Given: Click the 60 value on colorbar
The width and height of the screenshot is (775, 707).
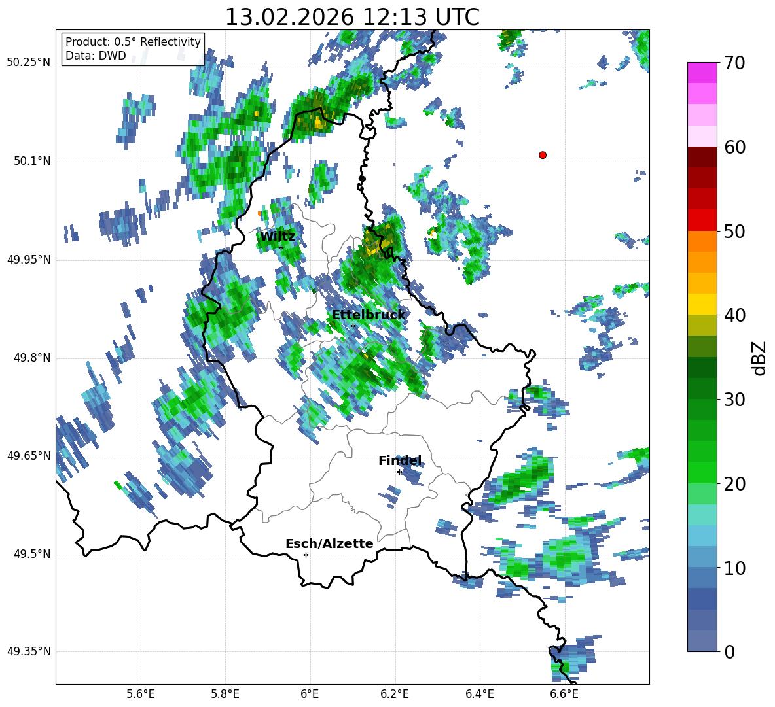Looking at the screenshot, I should click(x=734, y=147).
